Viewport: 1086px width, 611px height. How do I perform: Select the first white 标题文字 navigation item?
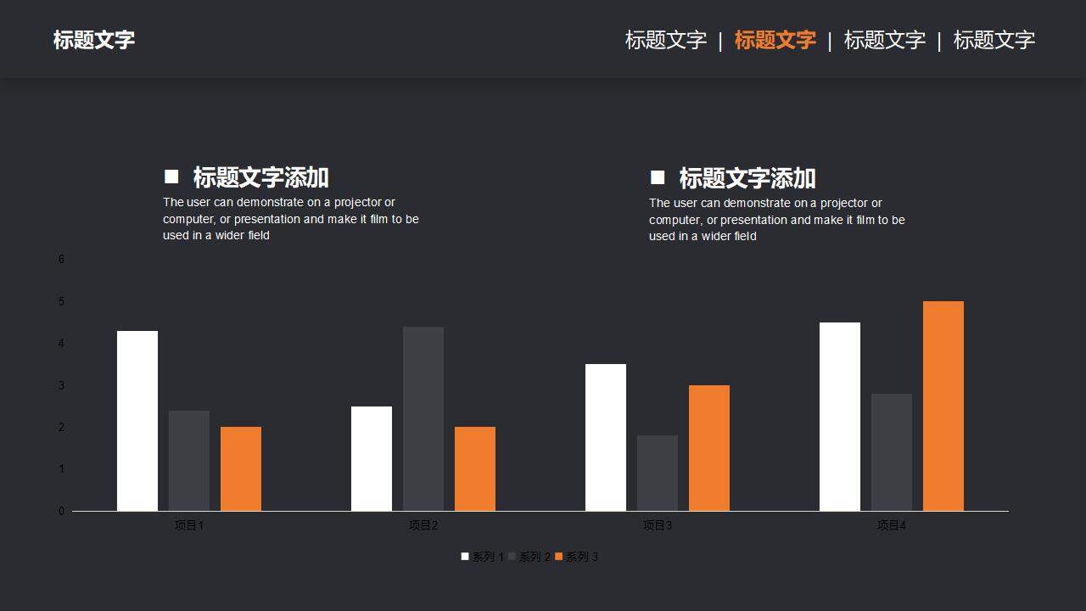666,40
